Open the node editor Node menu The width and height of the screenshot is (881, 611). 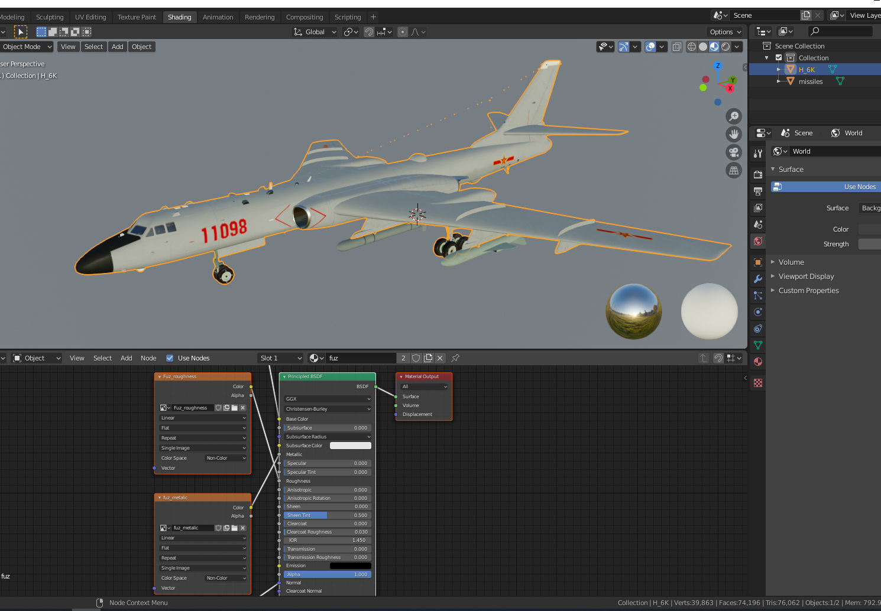point(148,358)
